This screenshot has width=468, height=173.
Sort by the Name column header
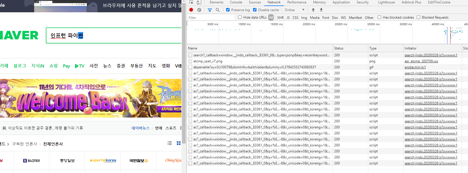260,48
